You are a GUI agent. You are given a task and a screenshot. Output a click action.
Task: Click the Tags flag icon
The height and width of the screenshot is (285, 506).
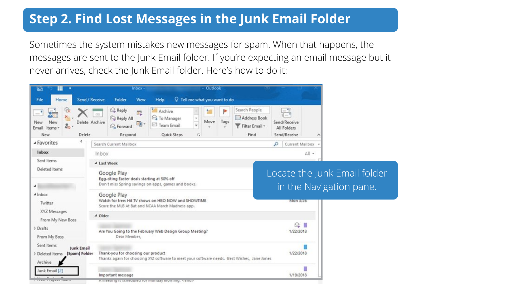tap(225, 112)
